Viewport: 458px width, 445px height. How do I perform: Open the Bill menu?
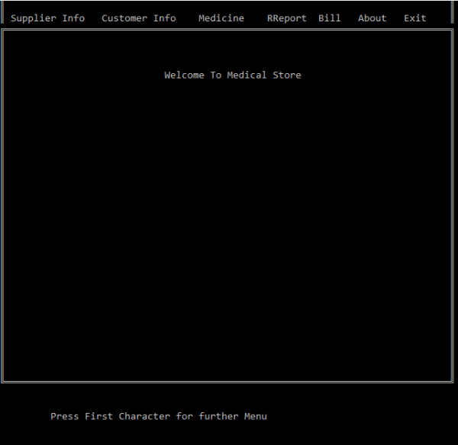(330, 18)
